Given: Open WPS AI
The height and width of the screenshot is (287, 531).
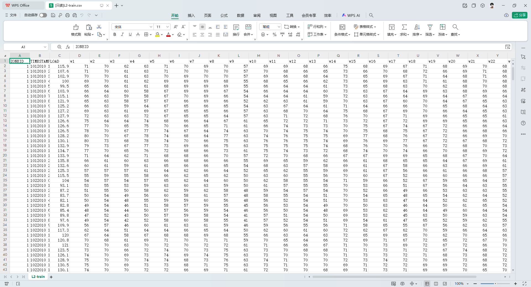Looking at the screenshot, I should click(351, 15).
